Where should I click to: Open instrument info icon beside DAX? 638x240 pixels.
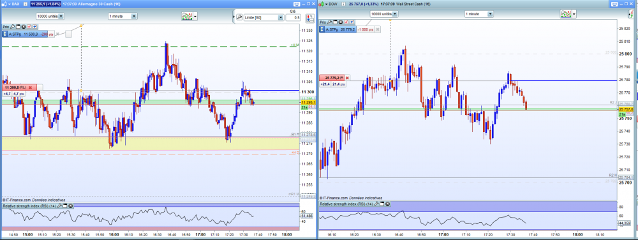(x=26, y=4)
